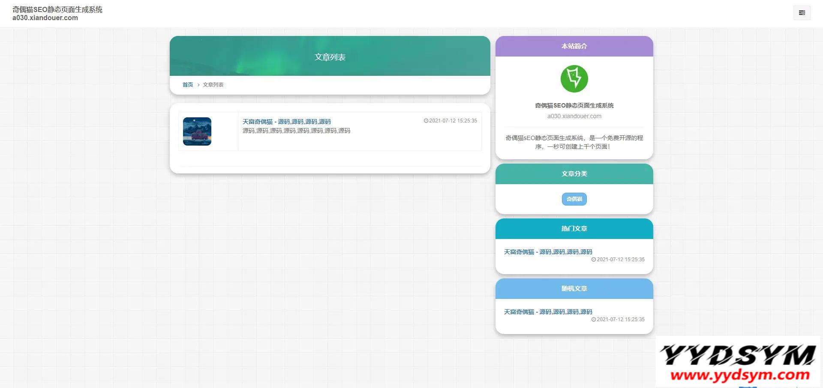Open the article thumbnail with red car
The height and width of the screenshot is (388, 823).
197,131
